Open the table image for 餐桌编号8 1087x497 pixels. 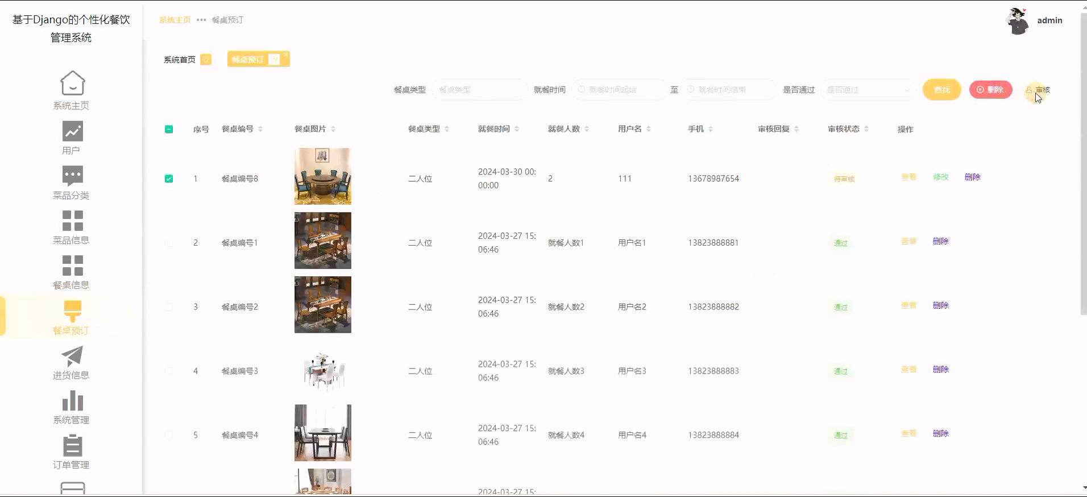coord(323,176)
